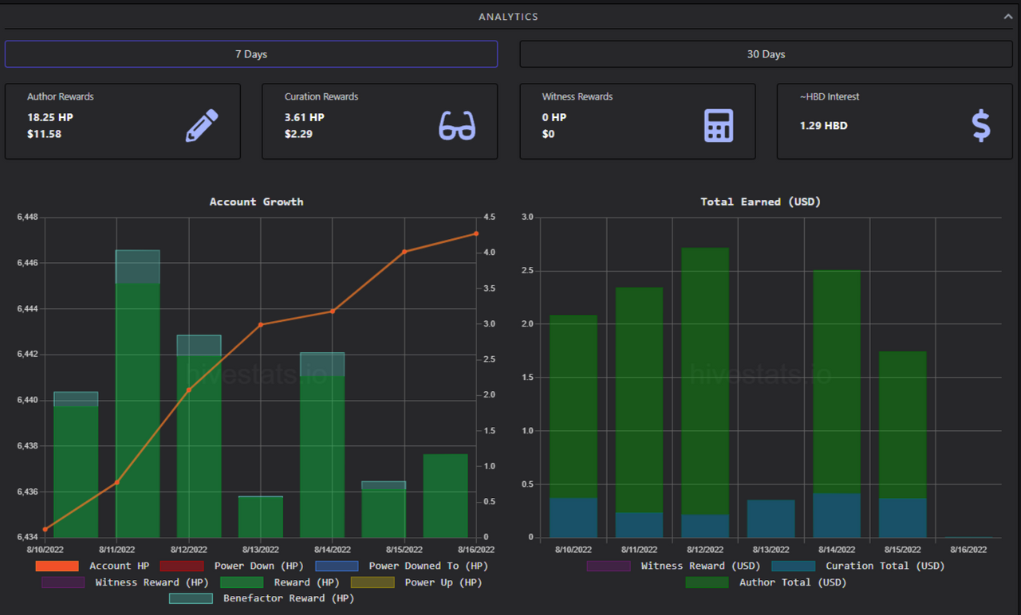Click the Curation Rewards card heading

click(321, 96)
